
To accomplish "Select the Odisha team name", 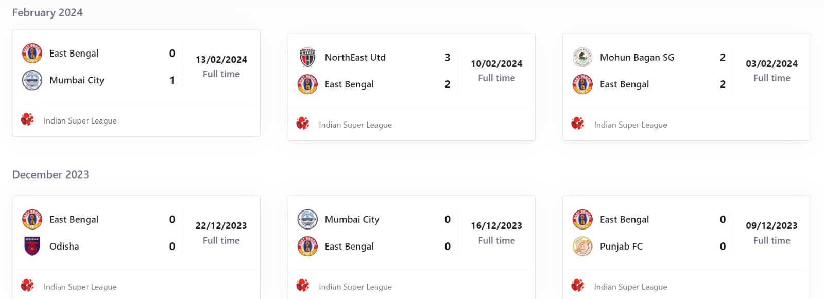I will coord(64,247).
